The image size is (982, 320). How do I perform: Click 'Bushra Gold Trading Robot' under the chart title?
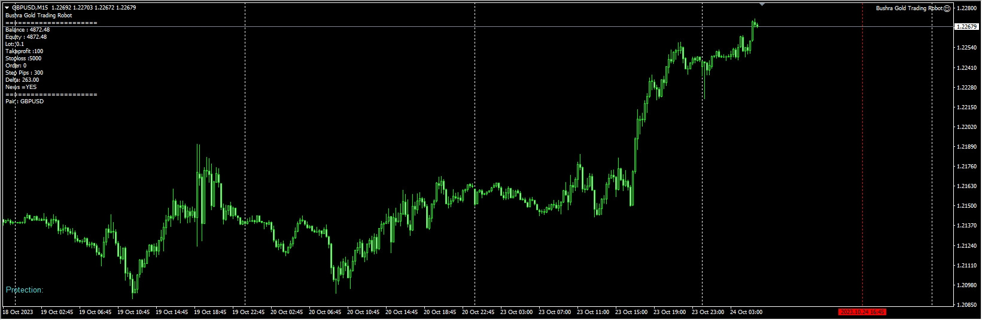pos(38,16)
